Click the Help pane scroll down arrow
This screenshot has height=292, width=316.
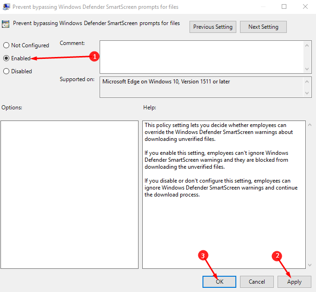pyautogui.click(x=310, y=264)
